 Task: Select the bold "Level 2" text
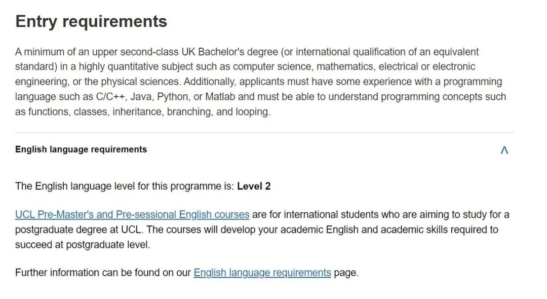click(x=254, y=186)
